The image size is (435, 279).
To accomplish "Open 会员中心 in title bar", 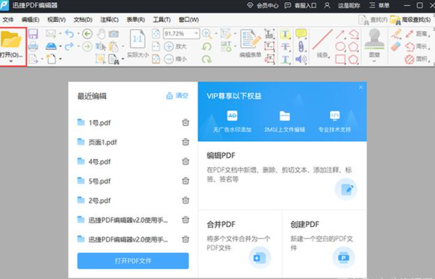I will point(263,5).
